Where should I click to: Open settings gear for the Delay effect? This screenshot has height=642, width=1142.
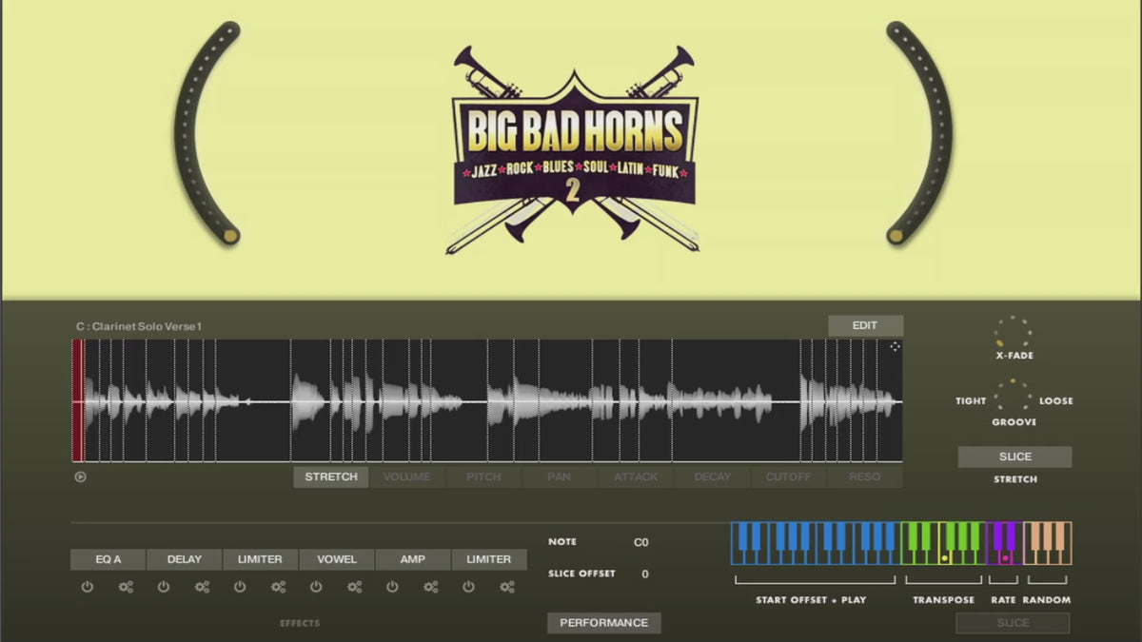coord(202,587)
